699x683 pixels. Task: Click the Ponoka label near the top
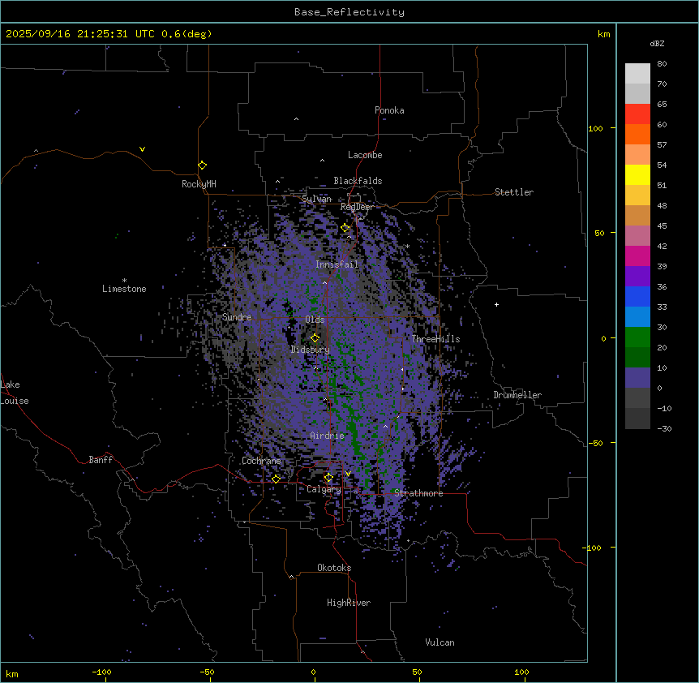pos(389,110)
